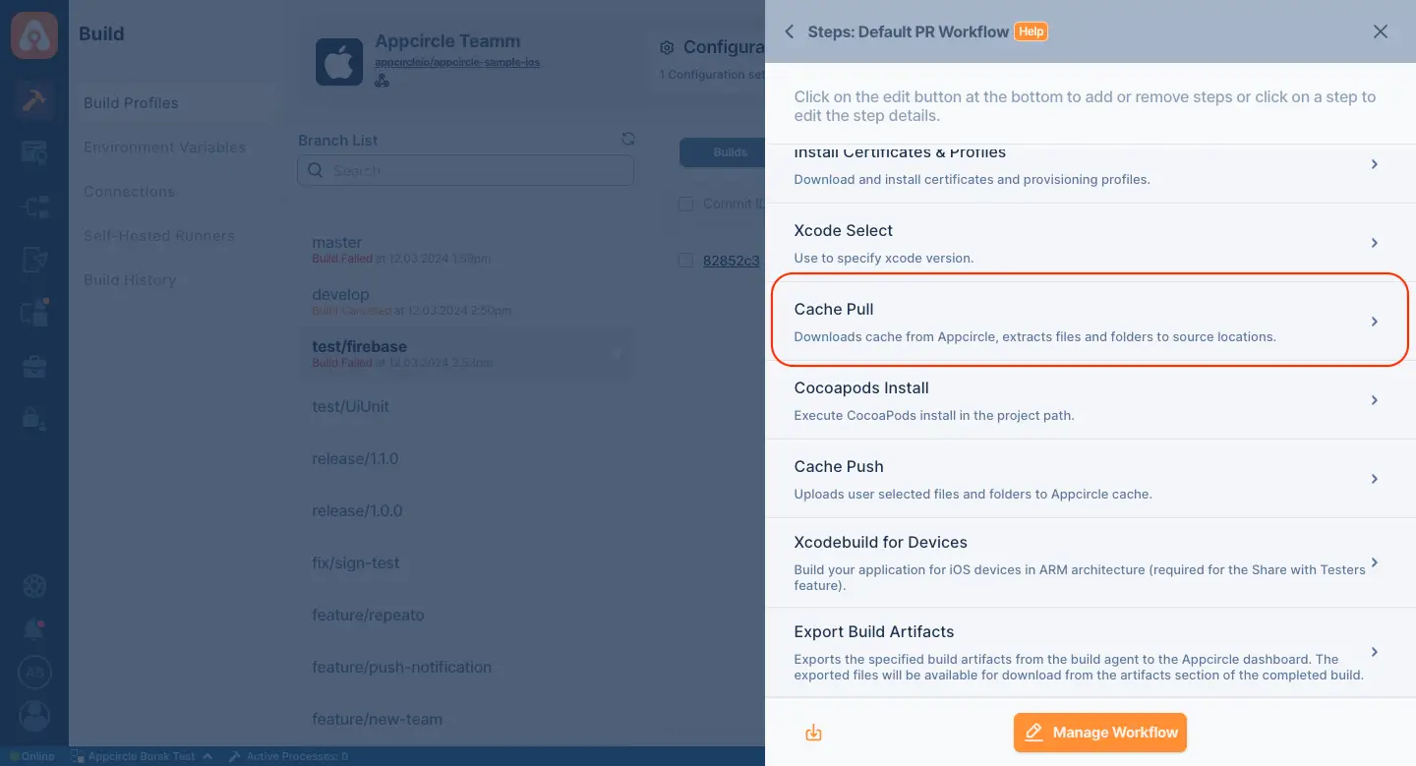Open the padlock icon in the sidebar

coord(34,419)
